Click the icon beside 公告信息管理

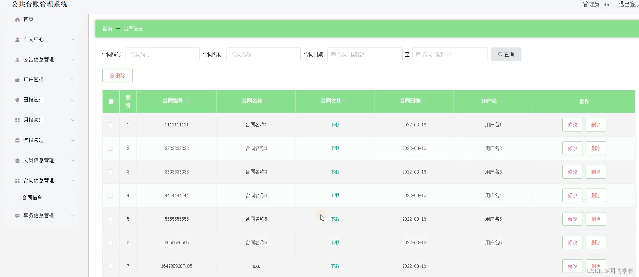point(17,60)
